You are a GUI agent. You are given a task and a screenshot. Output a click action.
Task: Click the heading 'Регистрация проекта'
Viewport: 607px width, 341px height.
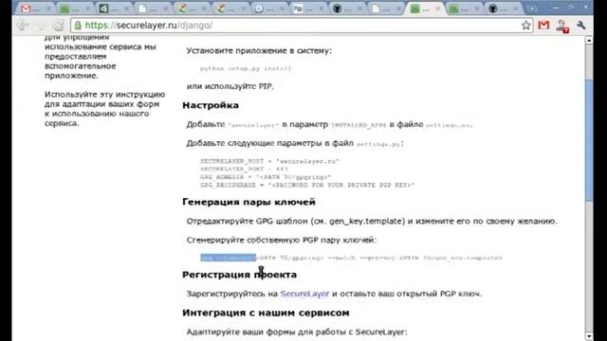(240, 275)
